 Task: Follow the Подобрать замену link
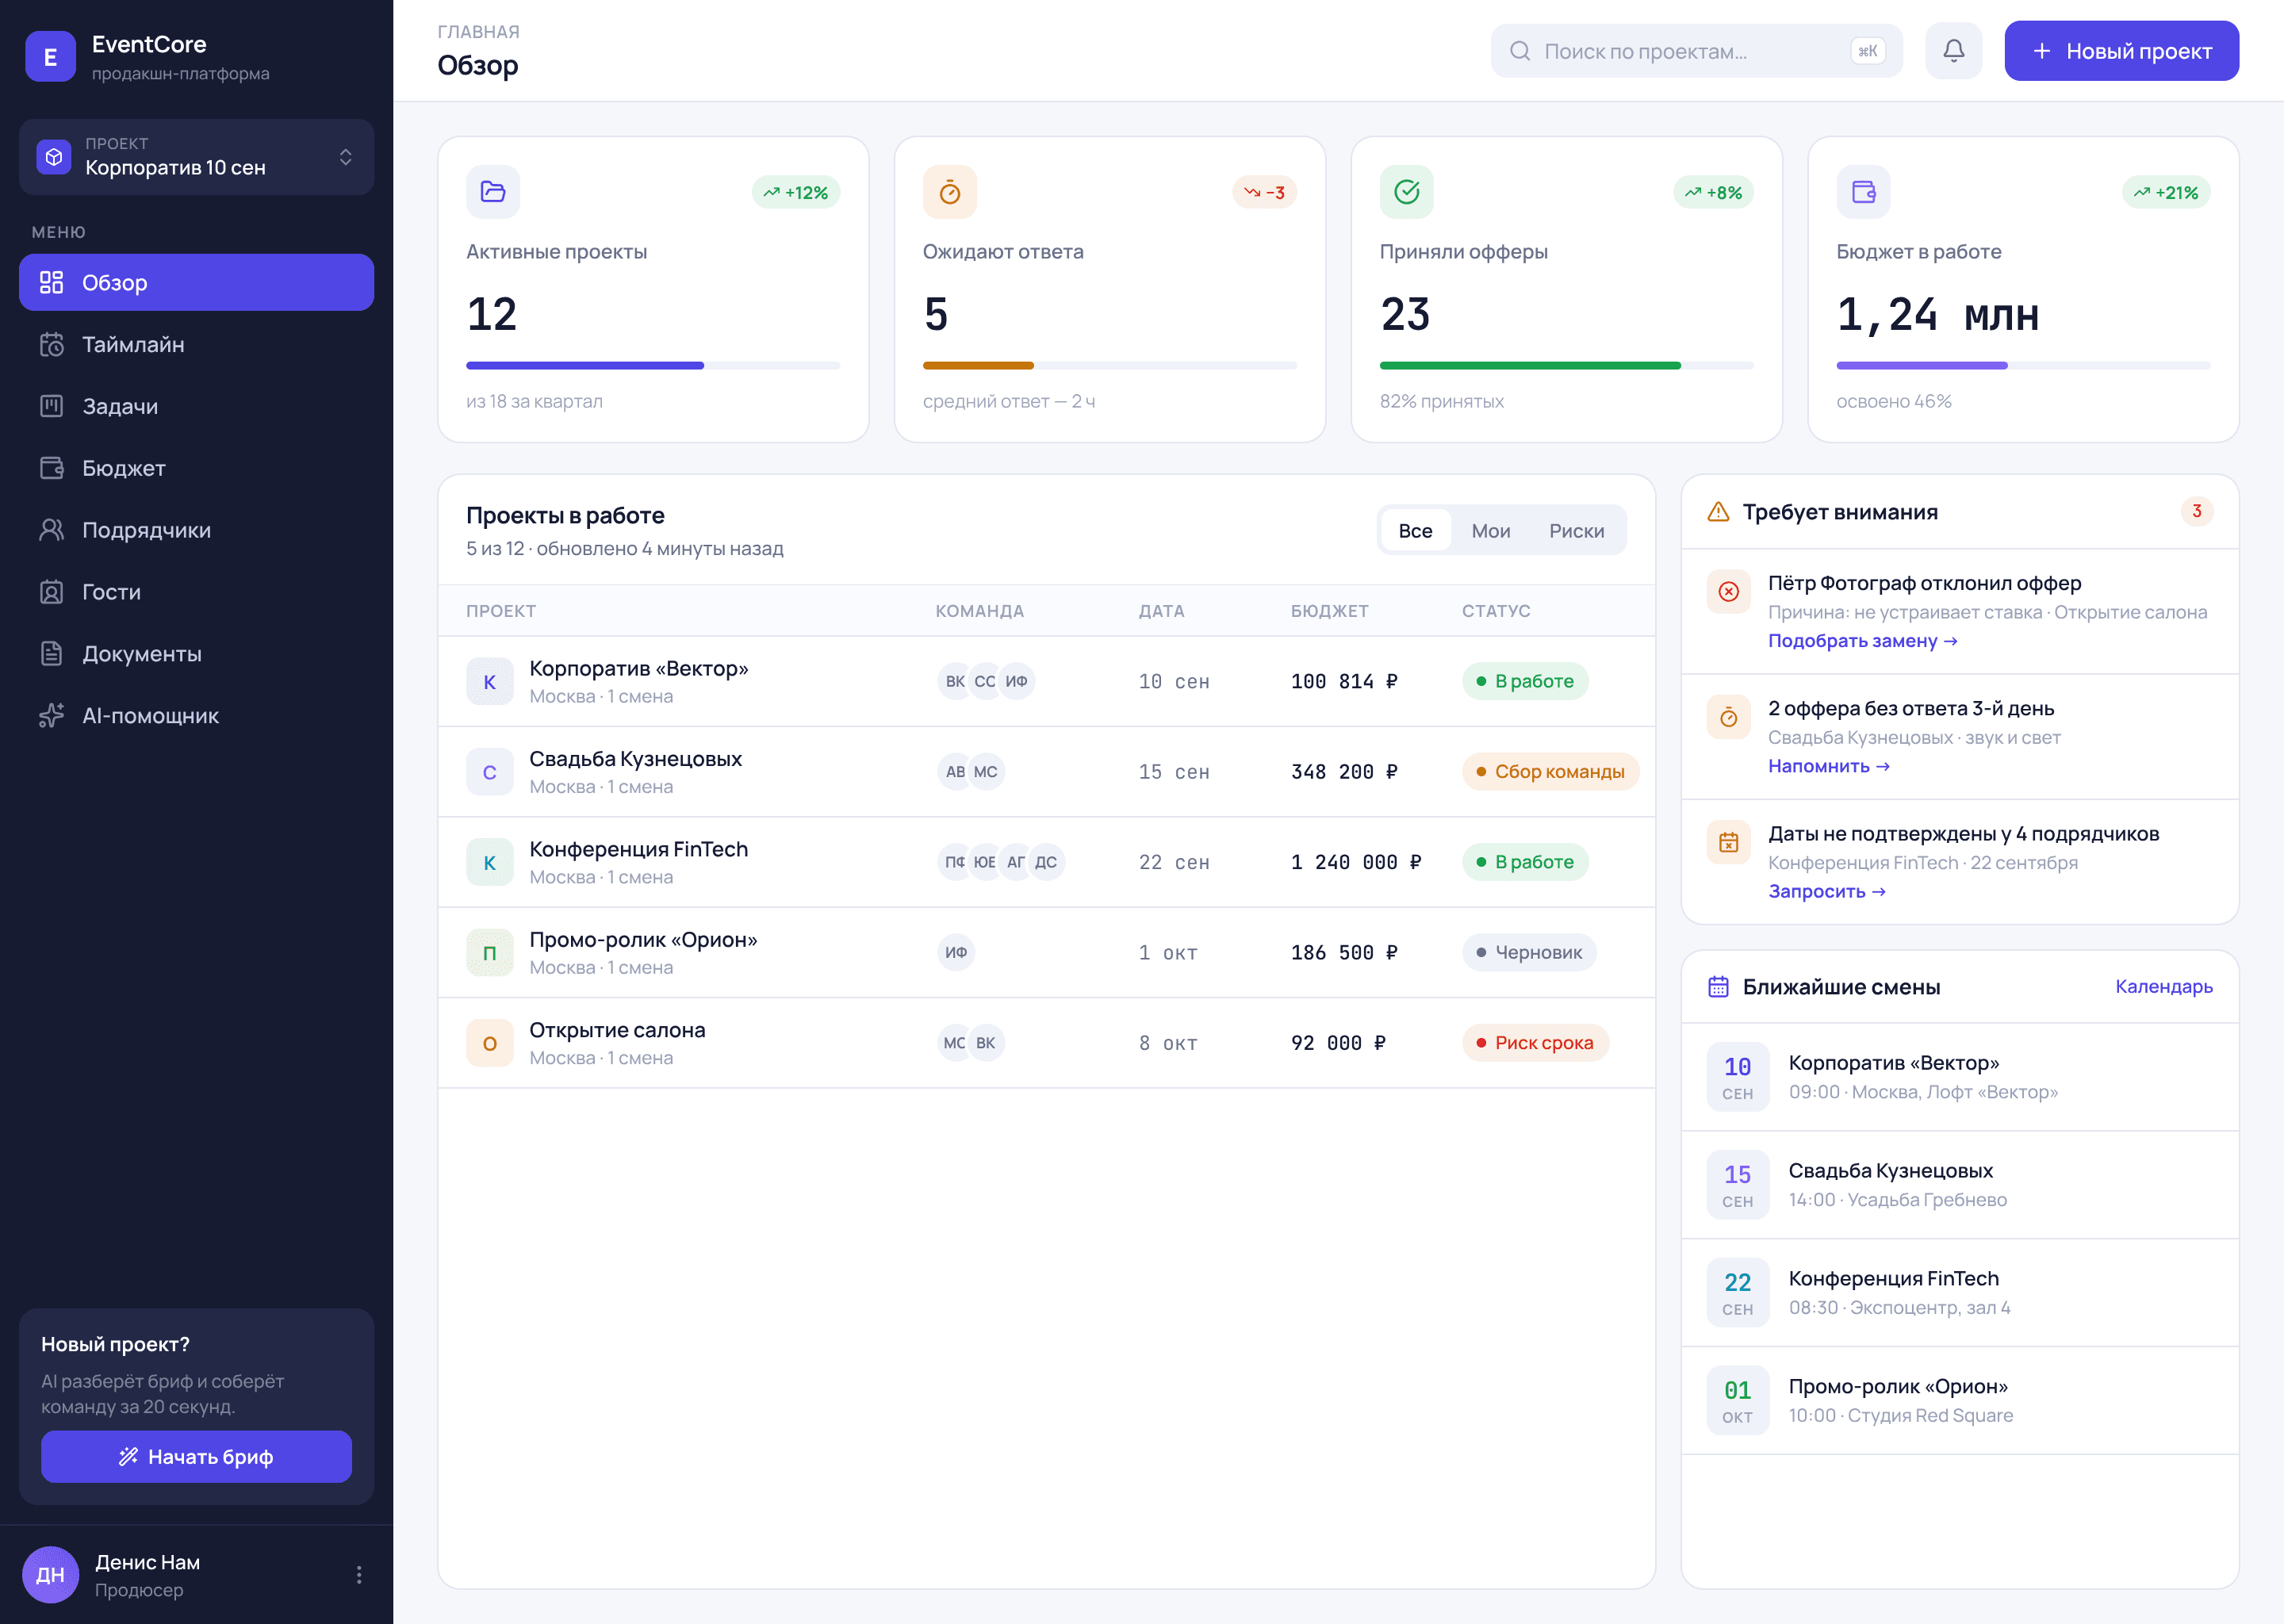click(x=1862, y=641)
